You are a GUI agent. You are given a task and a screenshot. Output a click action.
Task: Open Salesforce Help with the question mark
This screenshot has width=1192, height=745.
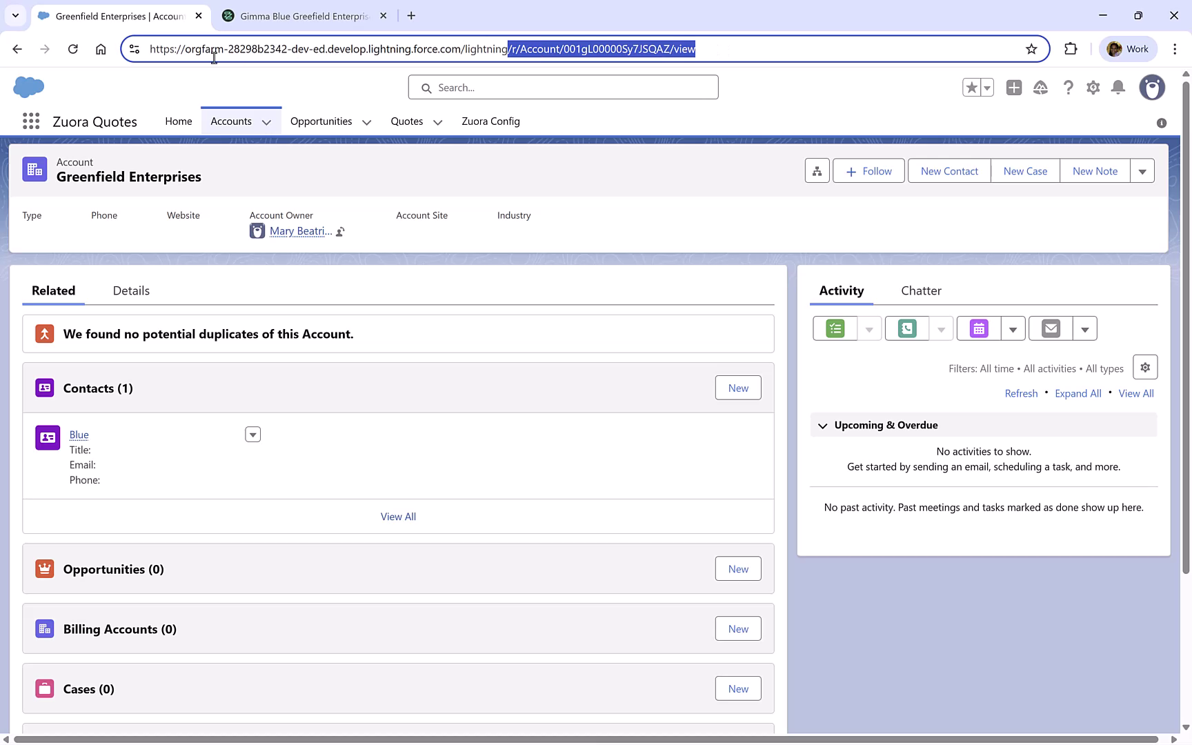click(1069, 88)
